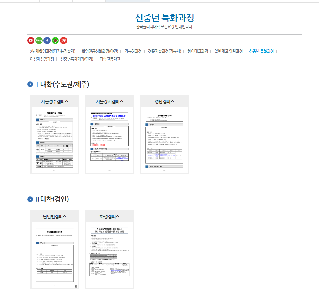Click the 성남캠퍼스 card title

coord(165,102)
